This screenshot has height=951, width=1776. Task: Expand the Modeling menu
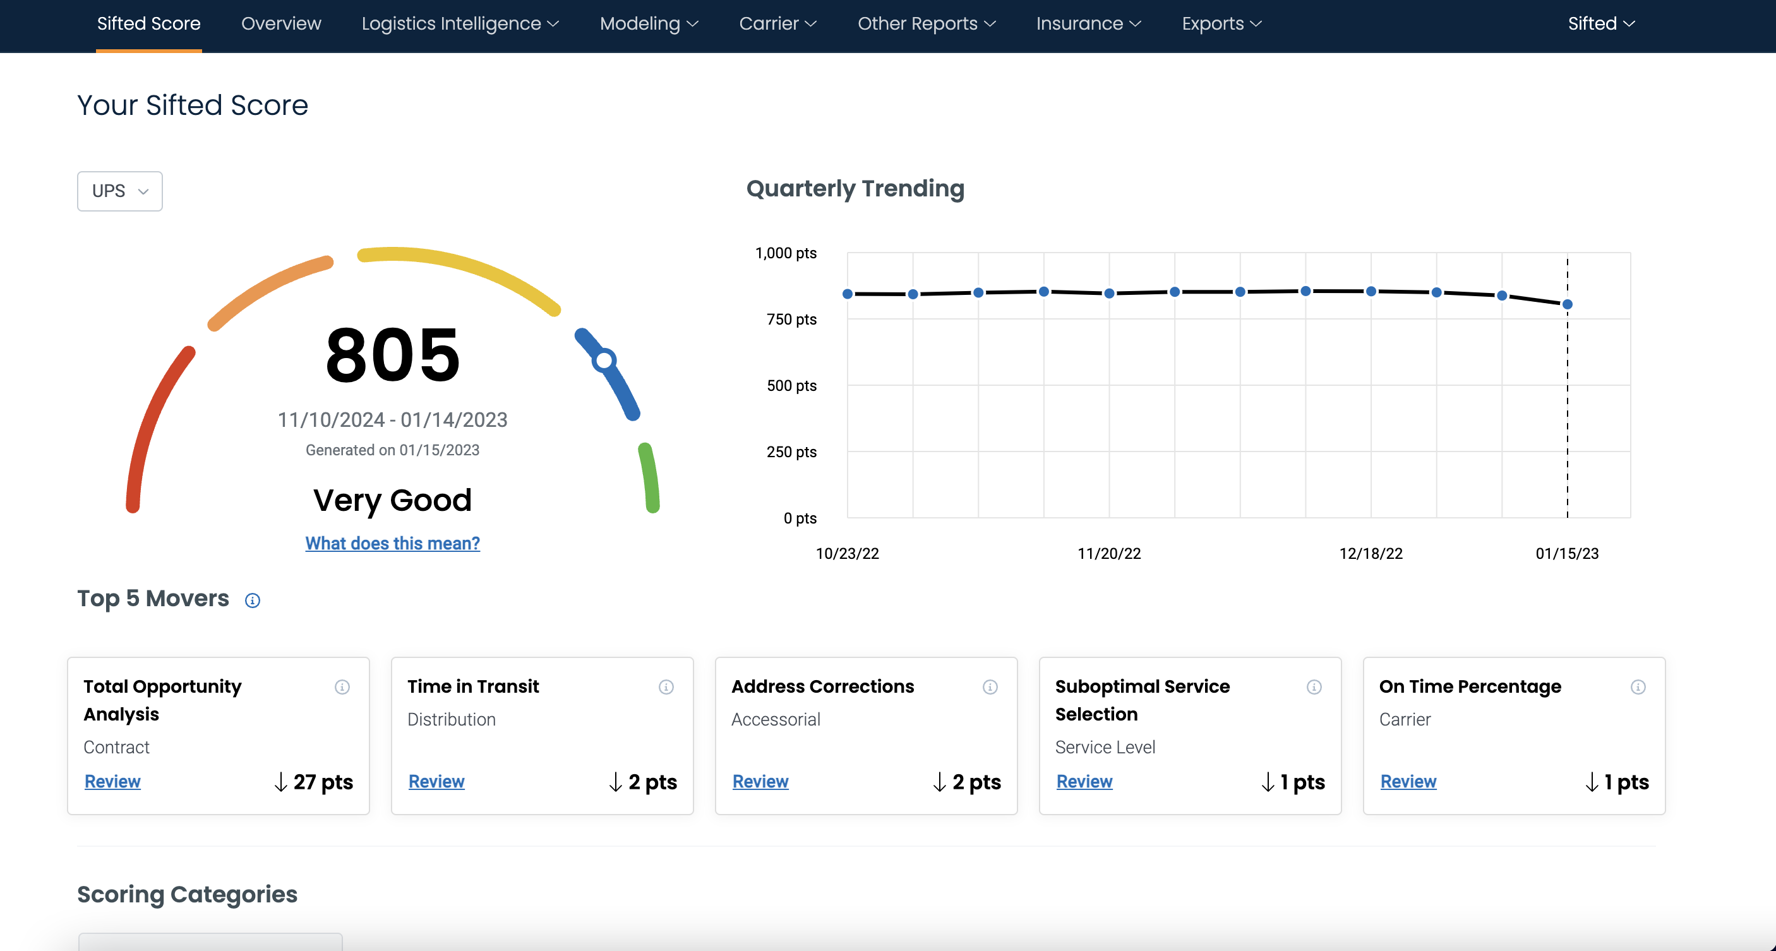tap(647, 23)
